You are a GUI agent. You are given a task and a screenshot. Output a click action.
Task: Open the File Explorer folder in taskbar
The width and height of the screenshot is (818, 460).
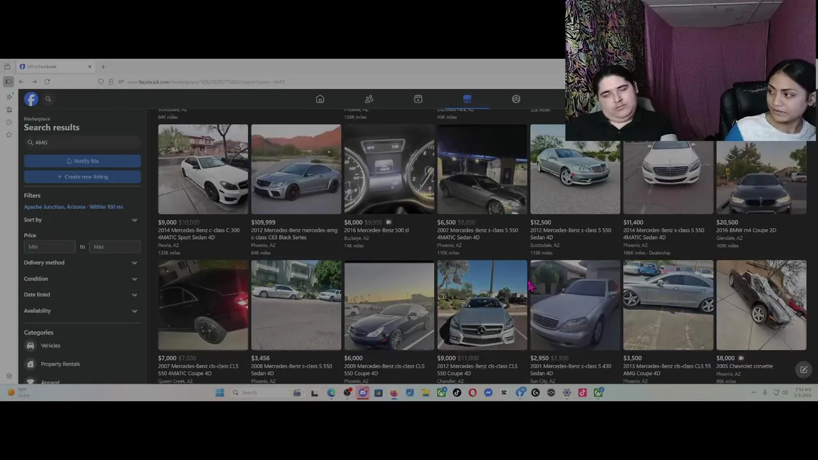click(x=425, y=393)
